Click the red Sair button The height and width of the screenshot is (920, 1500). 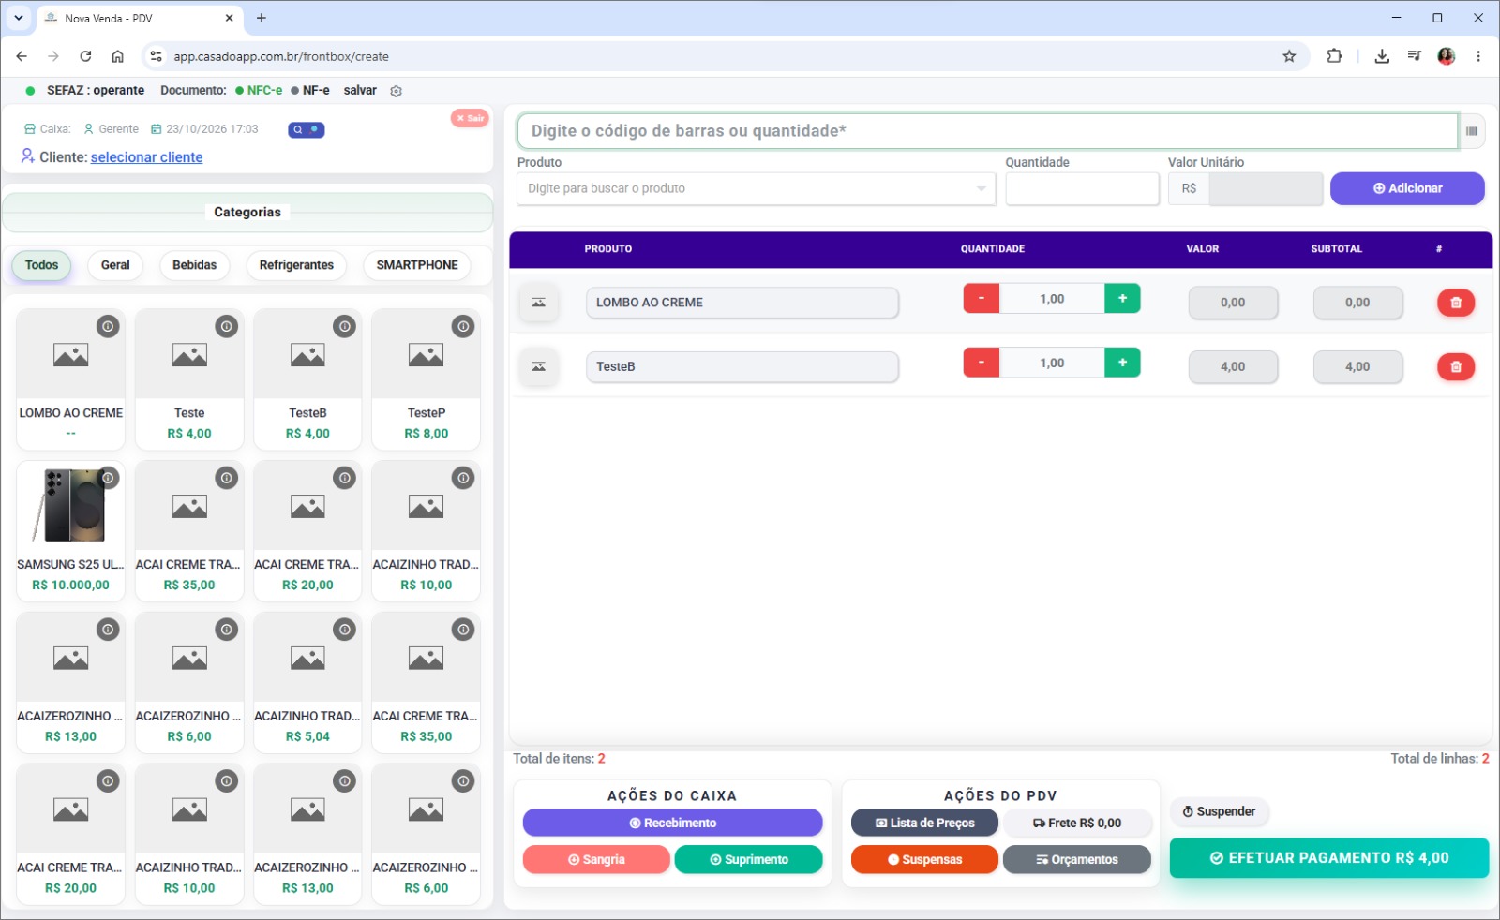[470, 118]
